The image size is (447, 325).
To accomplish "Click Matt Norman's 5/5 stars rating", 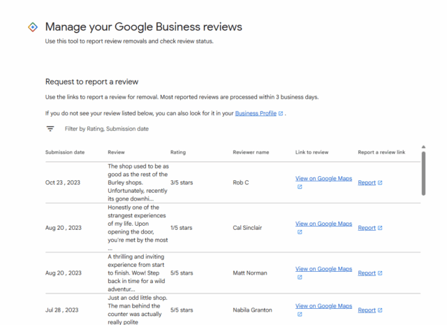I will [x=182, y=273].
